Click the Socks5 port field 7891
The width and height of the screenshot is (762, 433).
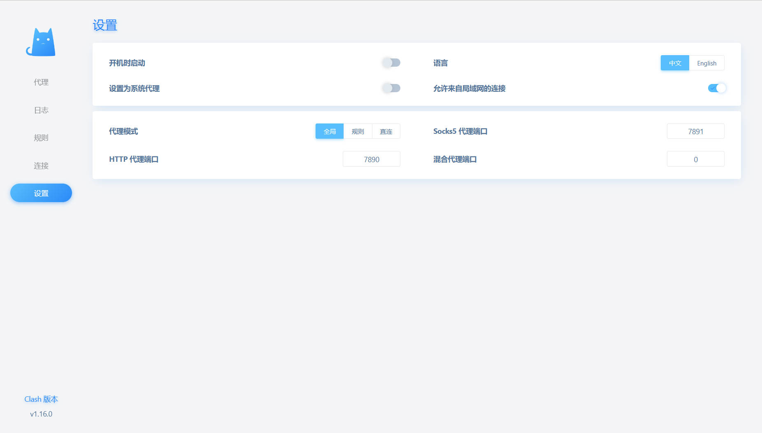[x=695, y=131]
